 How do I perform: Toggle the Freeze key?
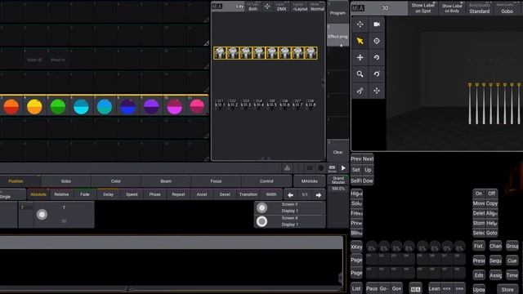[x=356, y=213]
